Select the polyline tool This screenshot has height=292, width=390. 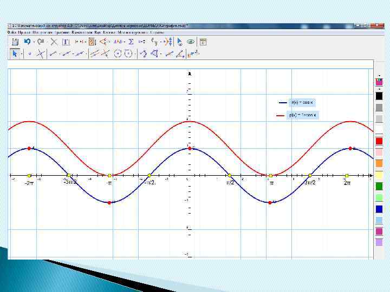(x=143, y=54)
